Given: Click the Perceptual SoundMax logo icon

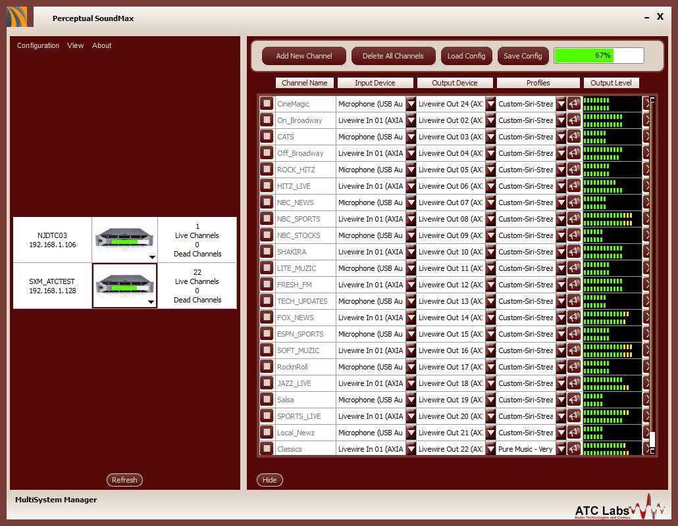Looking at the screenshot, I should pos(18,17).
